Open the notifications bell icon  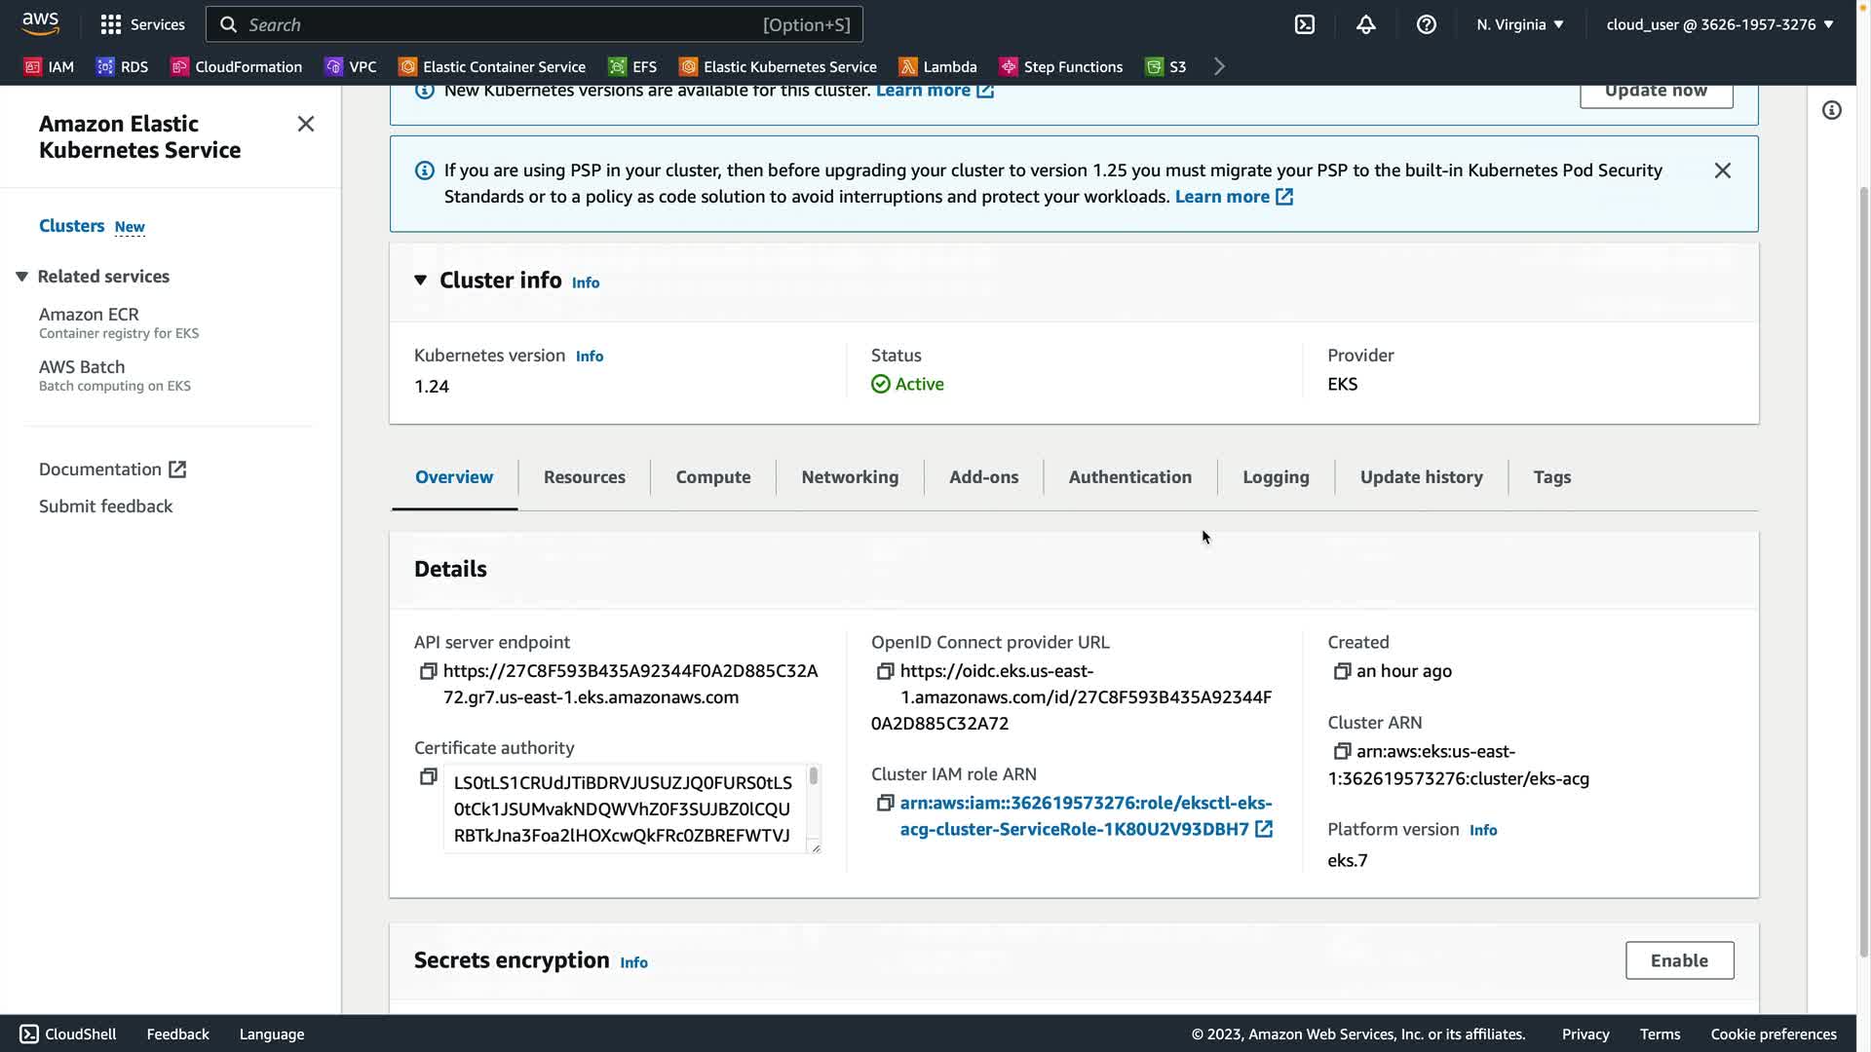coord(1365,24)
